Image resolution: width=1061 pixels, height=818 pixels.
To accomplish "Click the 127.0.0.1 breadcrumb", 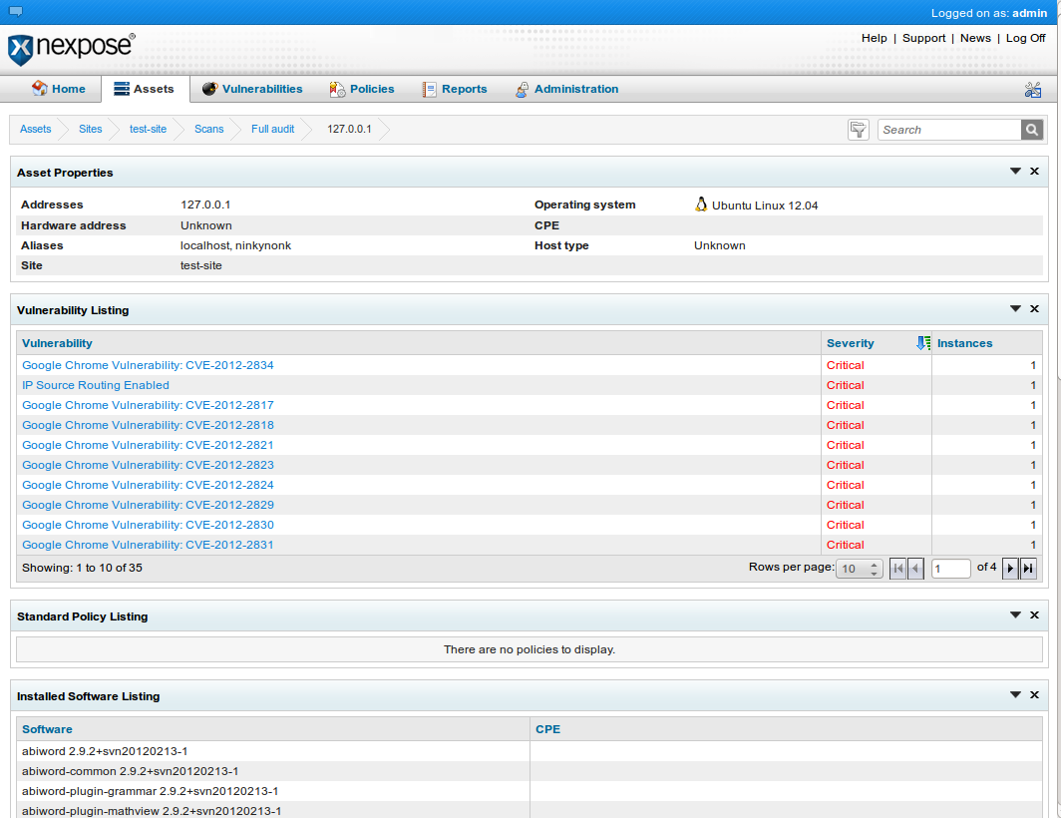I will pyautogui.click(x=349, y=129).
